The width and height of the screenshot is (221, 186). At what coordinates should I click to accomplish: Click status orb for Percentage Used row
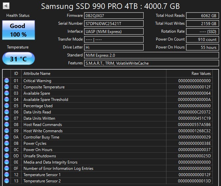click(x=7, y=106)
